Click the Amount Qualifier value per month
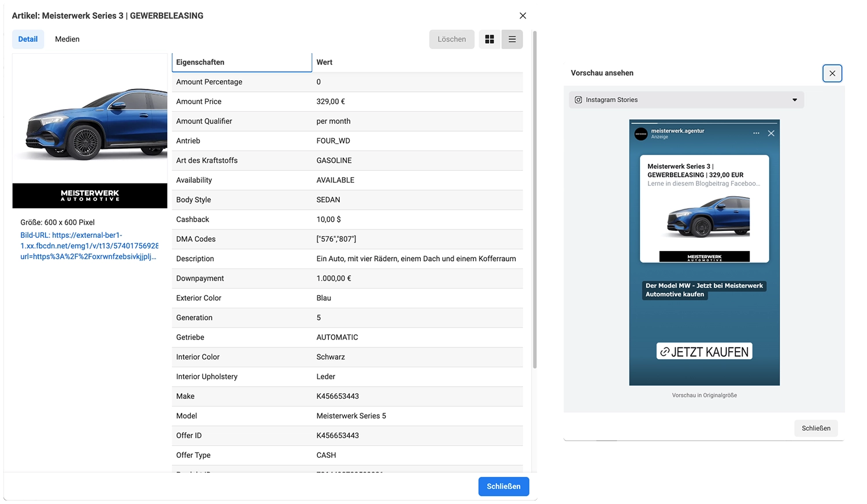Screen dimensions: 867x504 pos(334,121)
